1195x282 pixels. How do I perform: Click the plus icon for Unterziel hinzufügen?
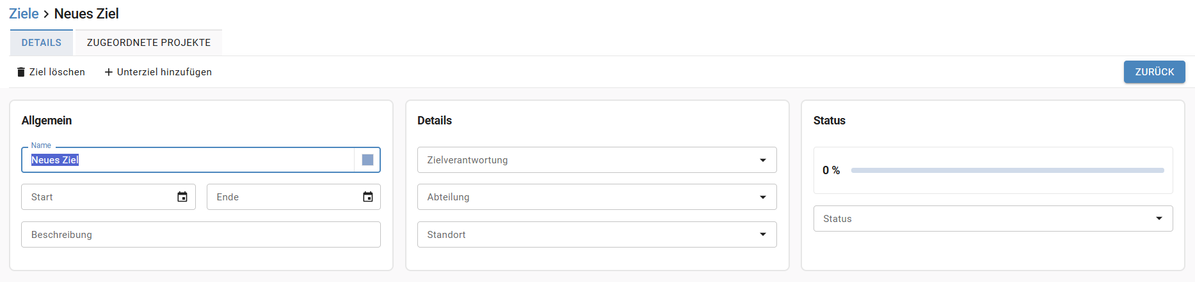pos(109,72)
